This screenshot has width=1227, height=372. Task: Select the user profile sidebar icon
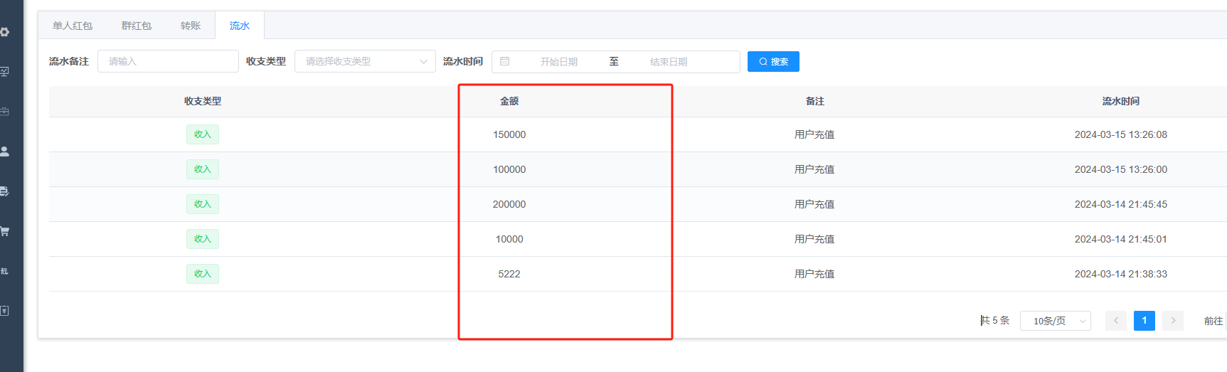(5, 152)
